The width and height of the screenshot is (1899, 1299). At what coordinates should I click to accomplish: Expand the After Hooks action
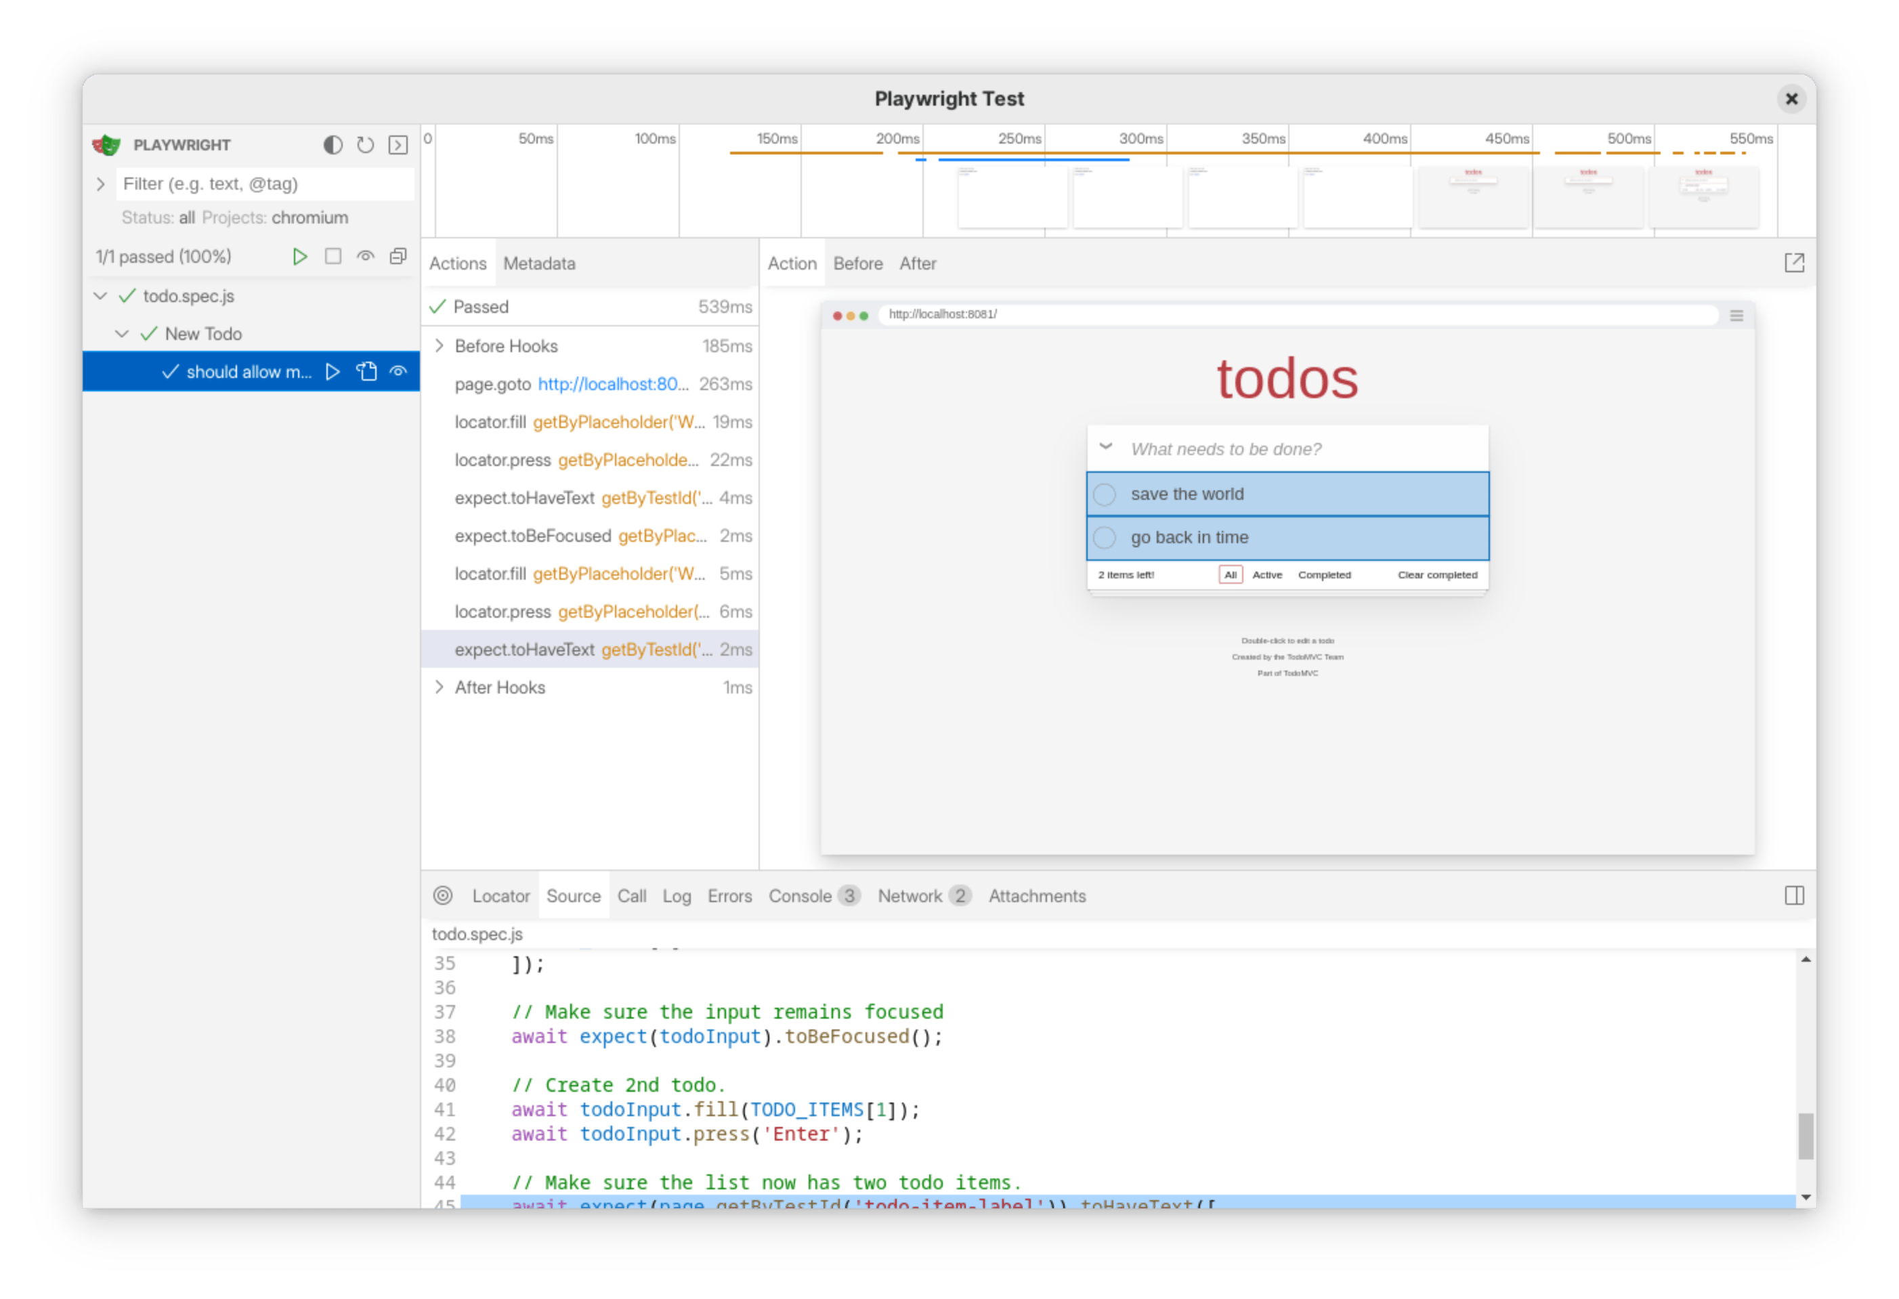tap(440, 687)
